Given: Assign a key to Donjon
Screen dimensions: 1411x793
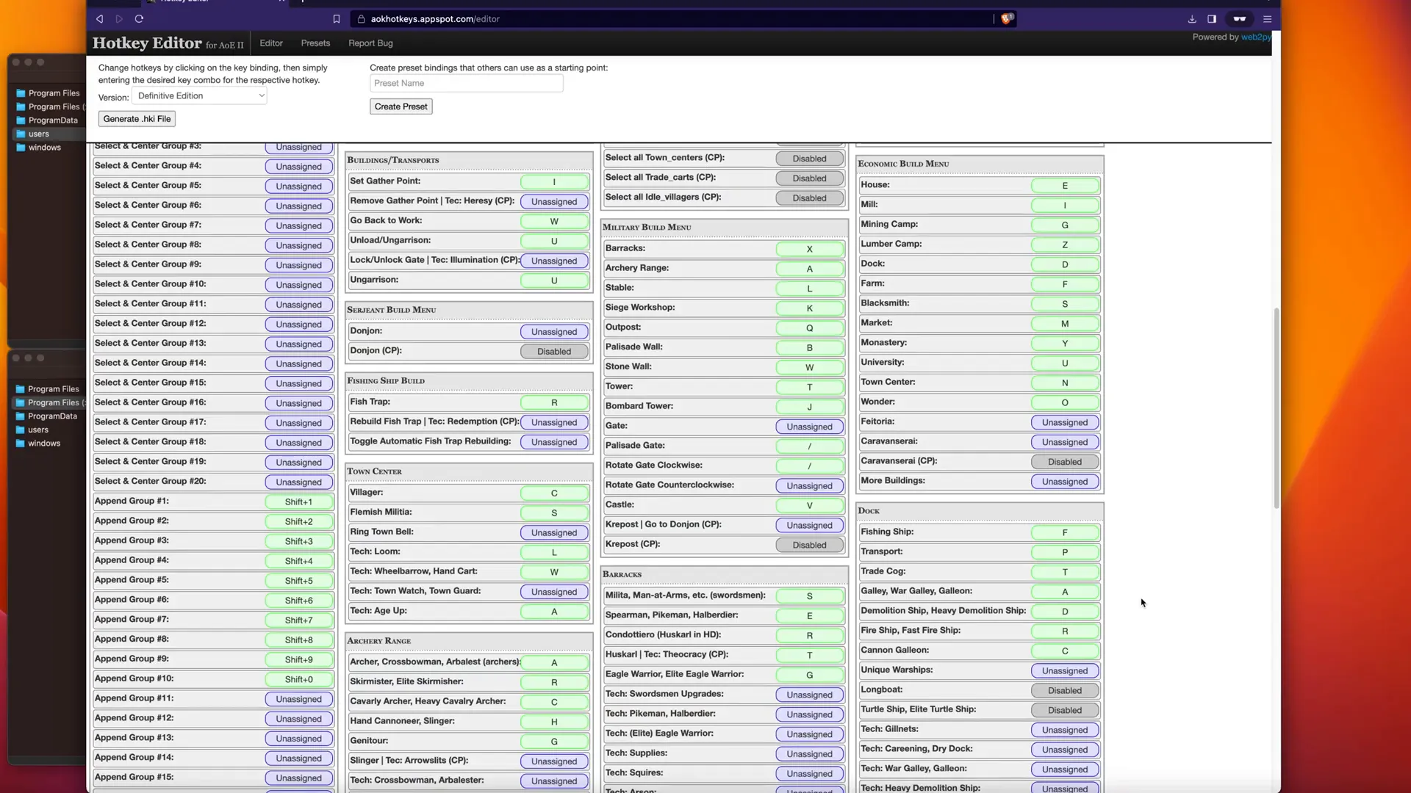Looking at the screenshot, I should 554,332.
